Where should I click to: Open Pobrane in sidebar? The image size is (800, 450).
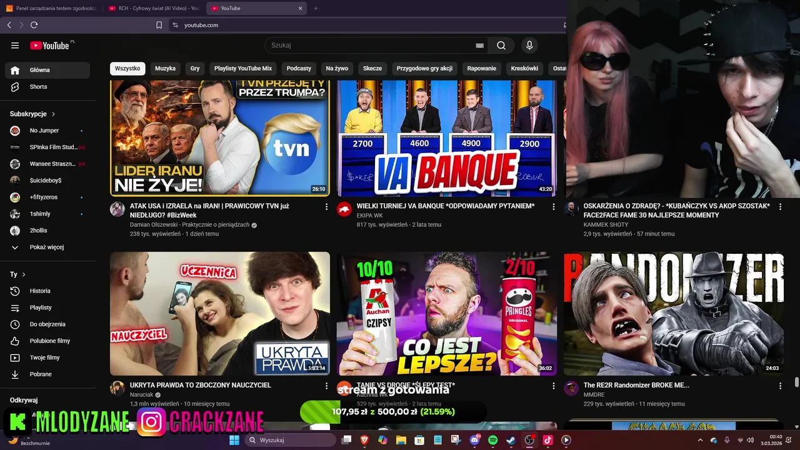[47, 374]
